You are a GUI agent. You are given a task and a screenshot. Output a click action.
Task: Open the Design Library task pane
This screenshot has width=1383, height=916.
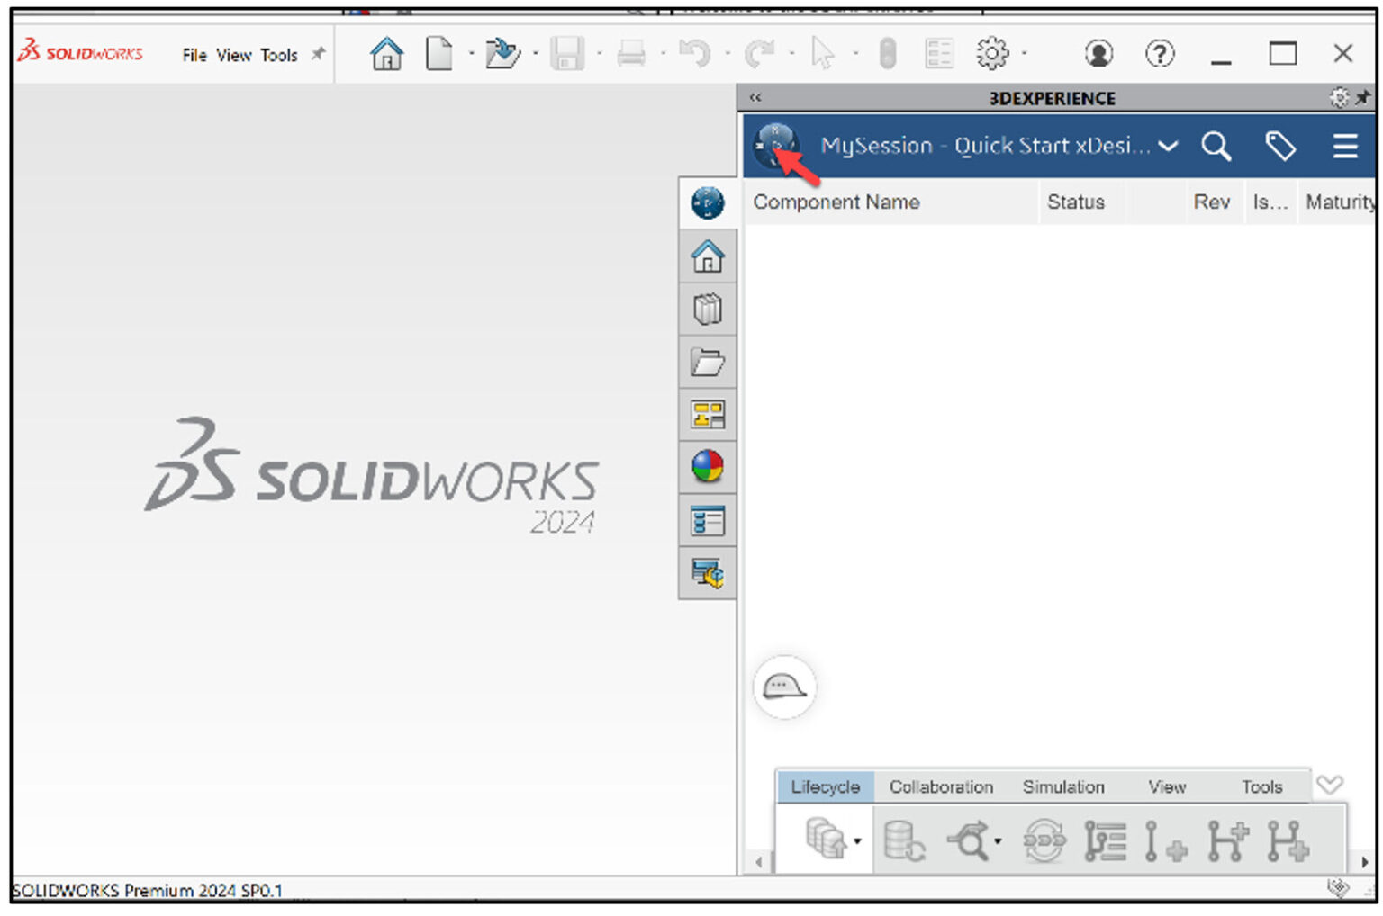tap(708, 309)
